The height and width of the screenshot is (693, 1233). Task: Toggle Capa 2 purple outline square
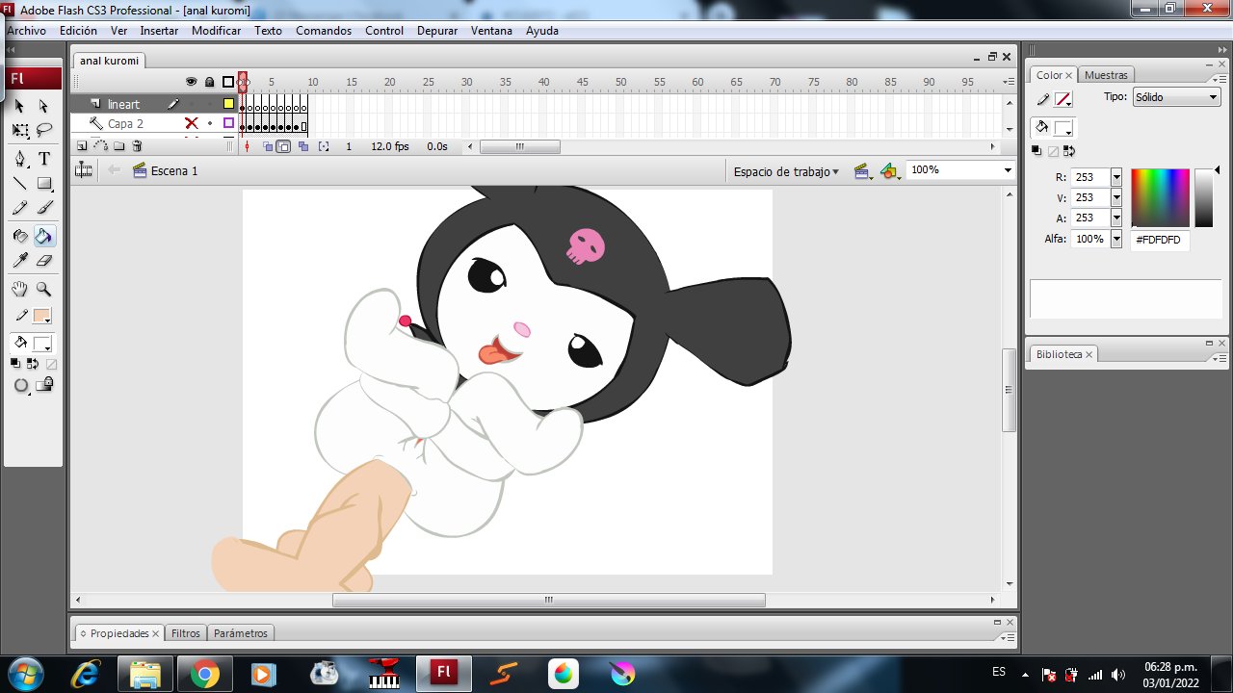click(x=228, y=123)
